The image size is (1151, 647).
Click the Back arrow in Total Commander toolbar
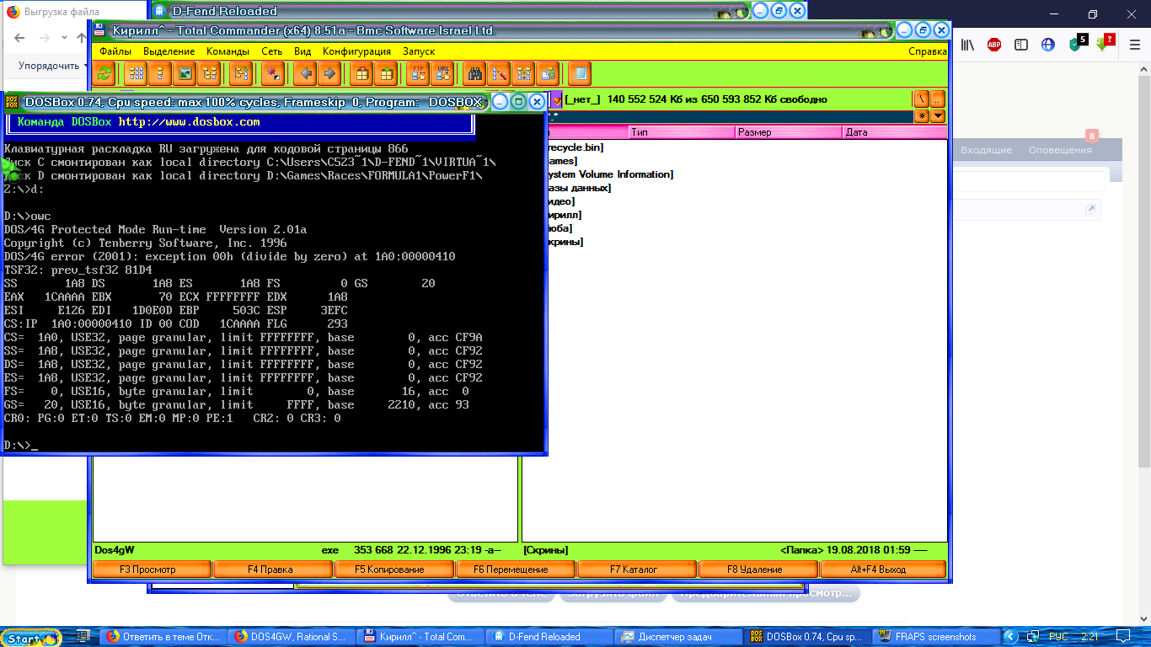pyautogui.click(x=305, y=74)
